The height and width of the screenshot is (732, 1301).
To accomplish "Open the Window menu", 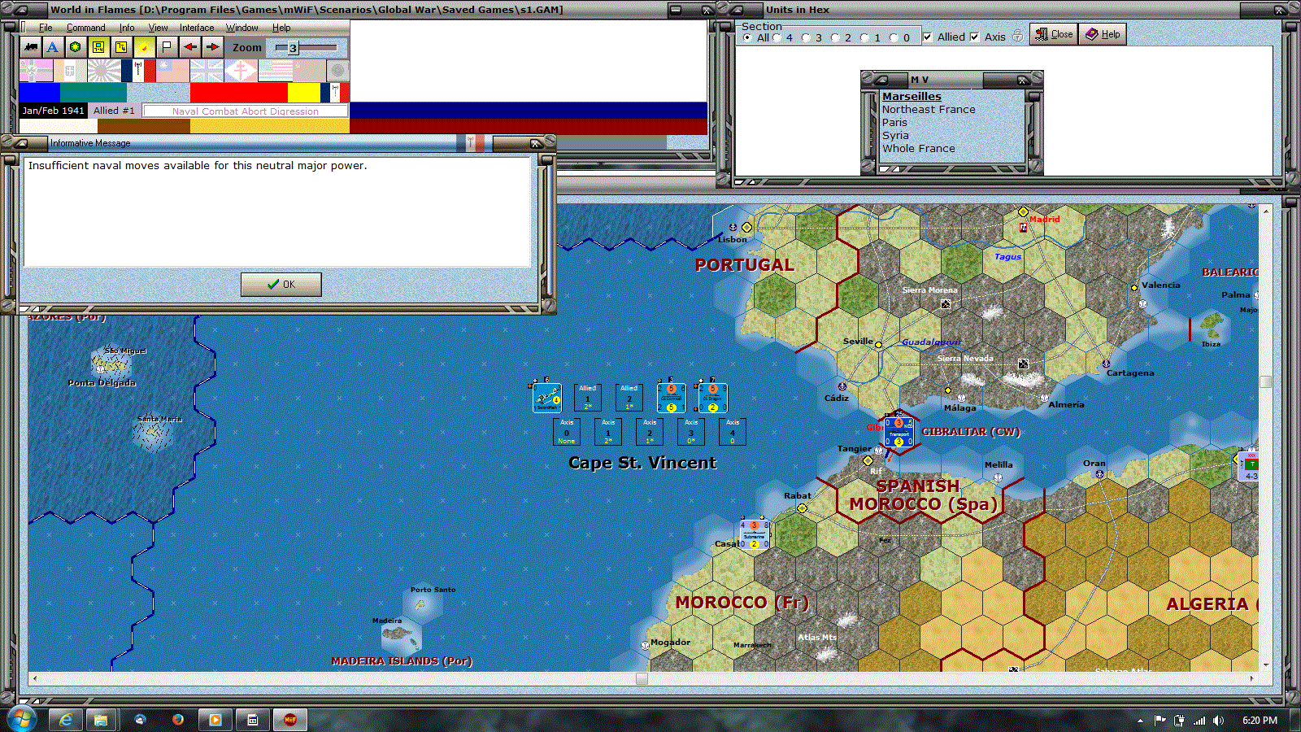I will coord(242,28).
